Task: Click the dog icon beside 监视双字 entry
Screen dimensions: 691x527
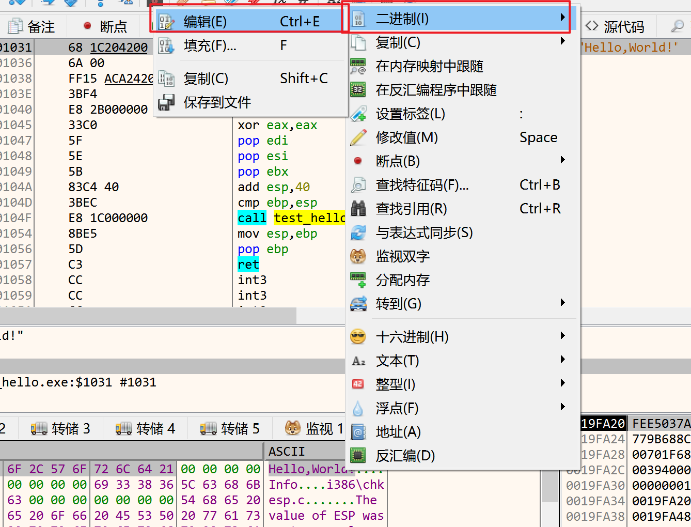Action: click(x=358, y=256)
